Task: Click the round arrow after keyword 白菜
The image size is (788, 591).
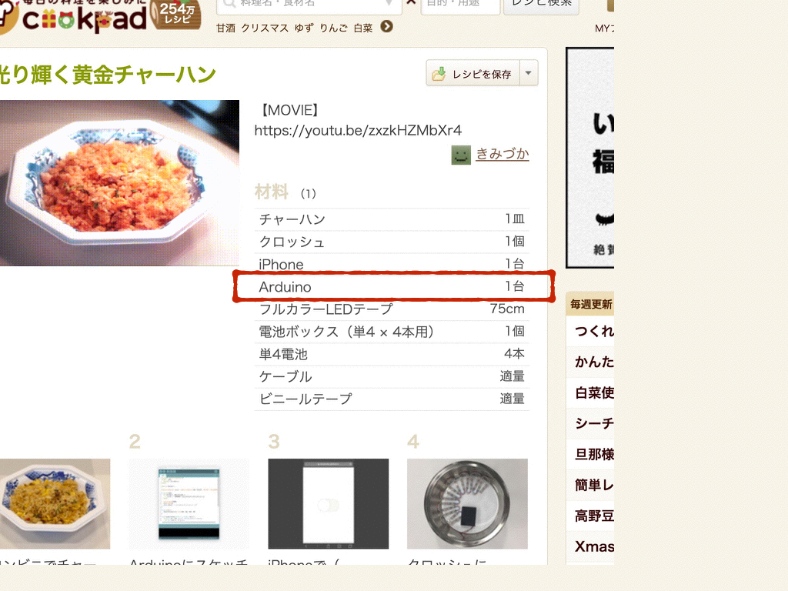Action: (386, 27)
